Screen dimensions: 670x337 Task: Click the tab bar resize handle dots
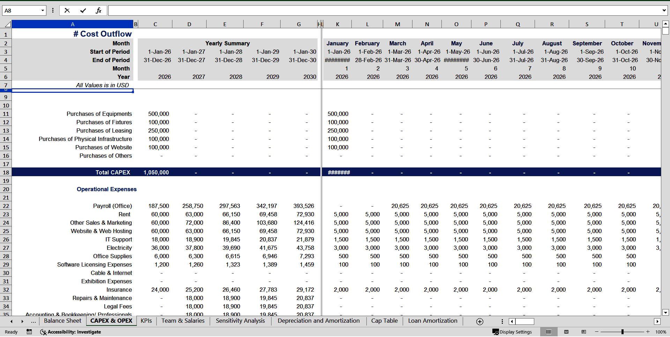click(x=502, y=321)
